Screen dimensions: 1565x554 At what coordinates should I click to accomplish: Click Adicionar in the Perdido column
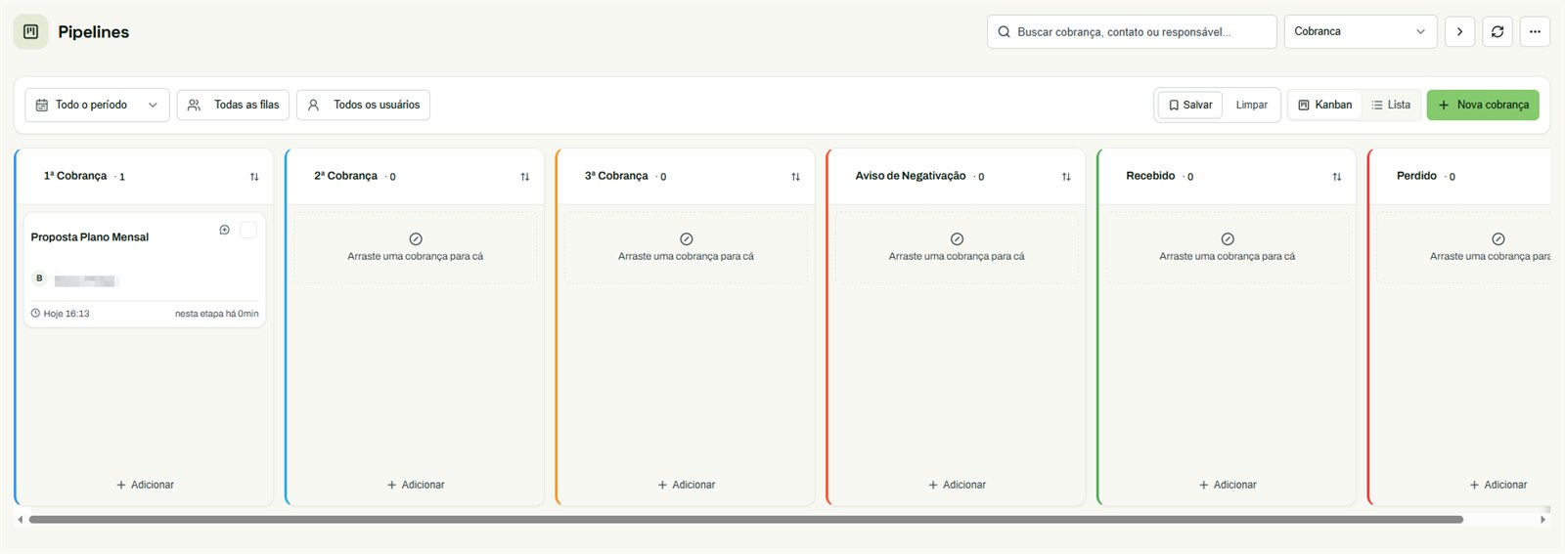[x=1498, y=485]
